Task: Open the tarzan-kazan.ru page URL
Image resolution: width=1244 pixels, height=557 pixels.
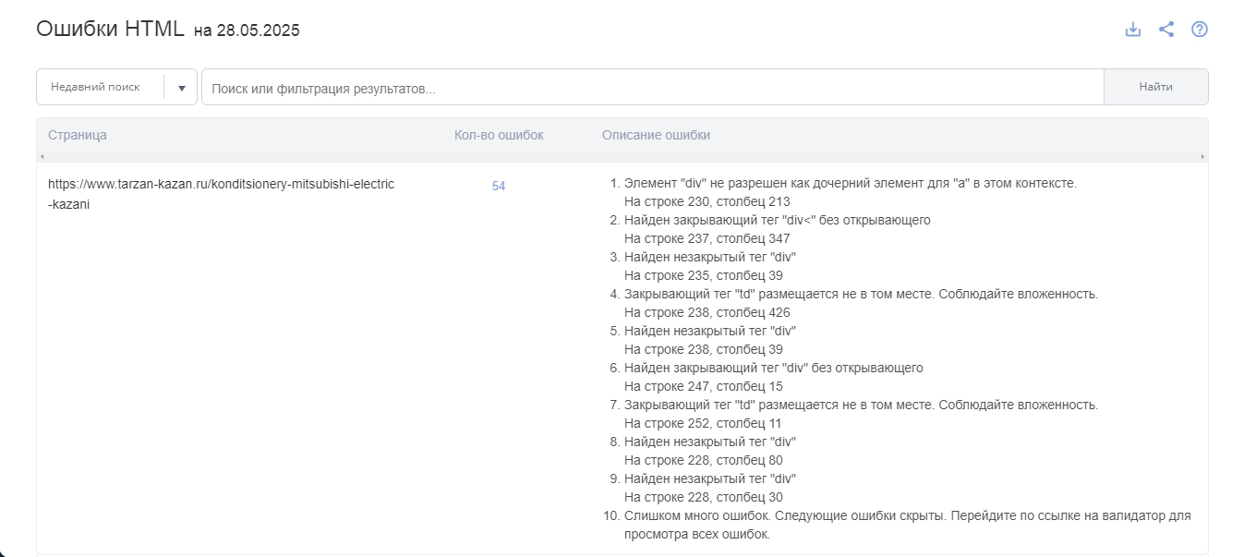Action: pos(221,194)
